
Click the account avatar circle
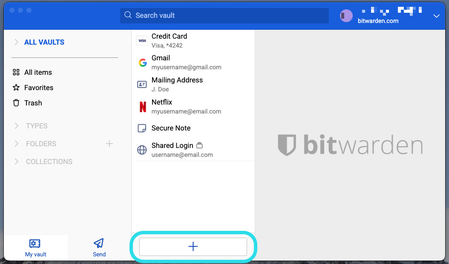tap(346, 16)
